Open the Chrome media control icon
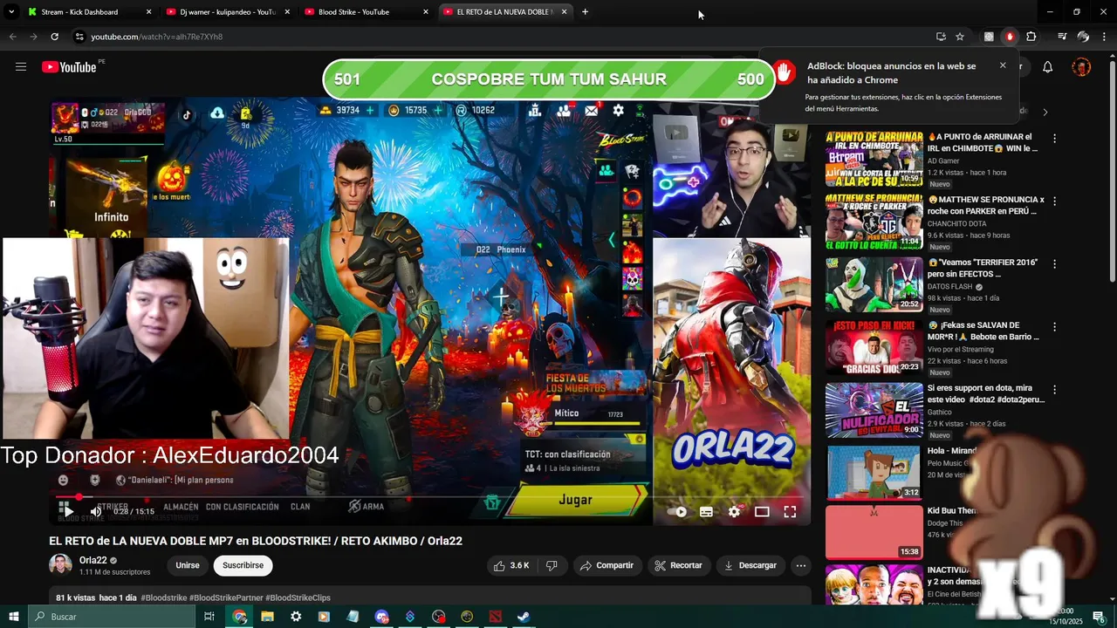1117x628 pixels. point(1062,37)
